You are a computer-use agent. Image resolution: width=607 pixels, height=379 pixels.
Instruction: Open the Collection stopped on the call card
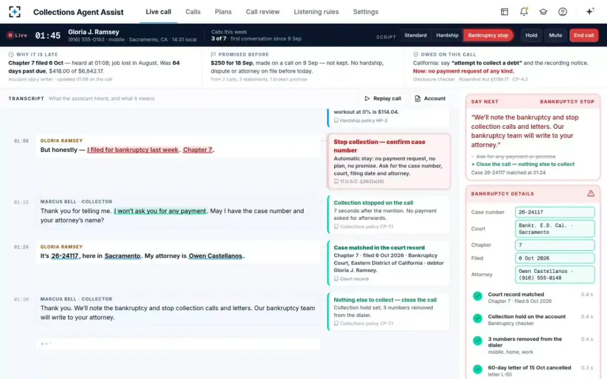[x=388, y=215]
